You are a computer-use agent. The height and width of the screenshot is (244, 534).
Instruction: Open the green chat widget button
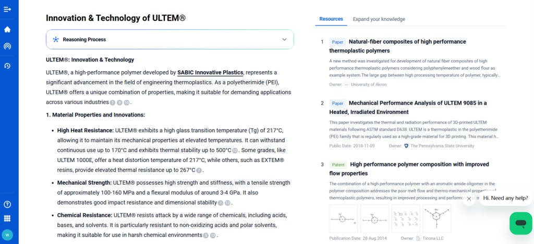pos(520,223)
